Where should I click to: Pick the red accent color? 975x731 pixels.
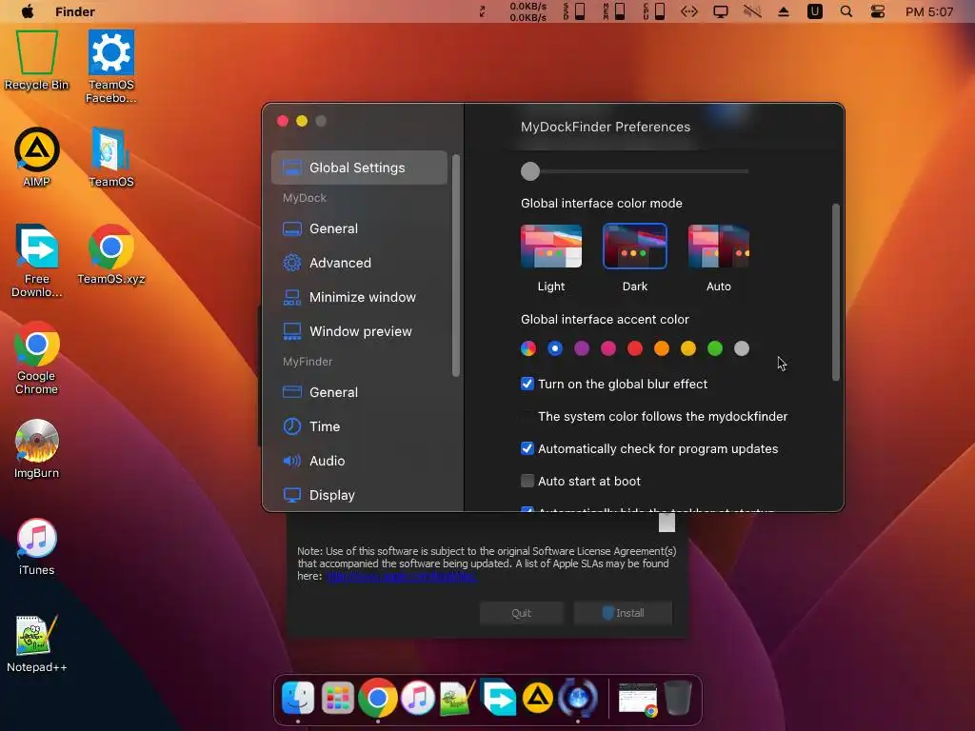tap(635, 348)
